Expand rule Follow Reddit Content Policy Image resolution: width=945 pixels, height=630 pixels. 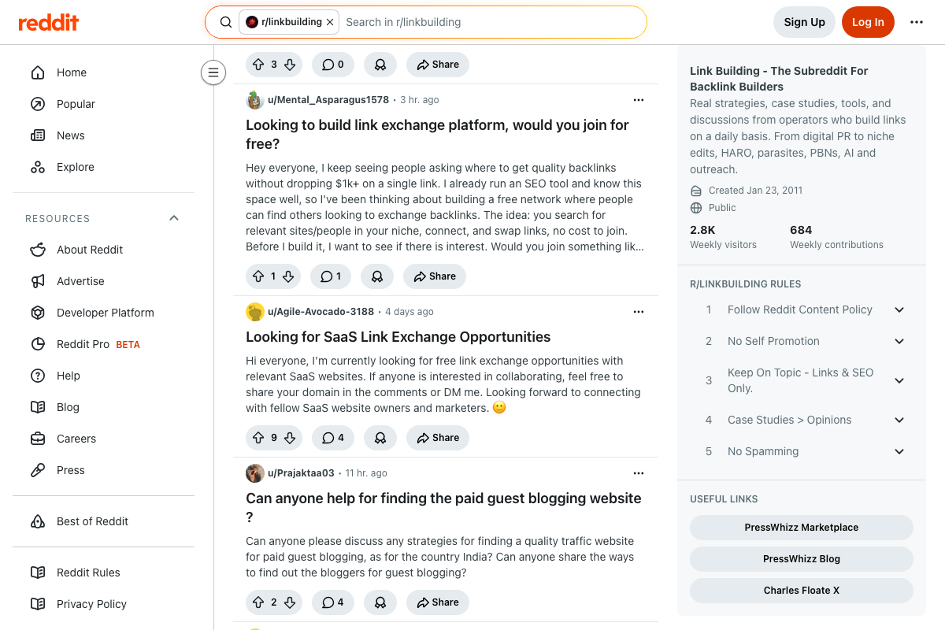(802, 309)
